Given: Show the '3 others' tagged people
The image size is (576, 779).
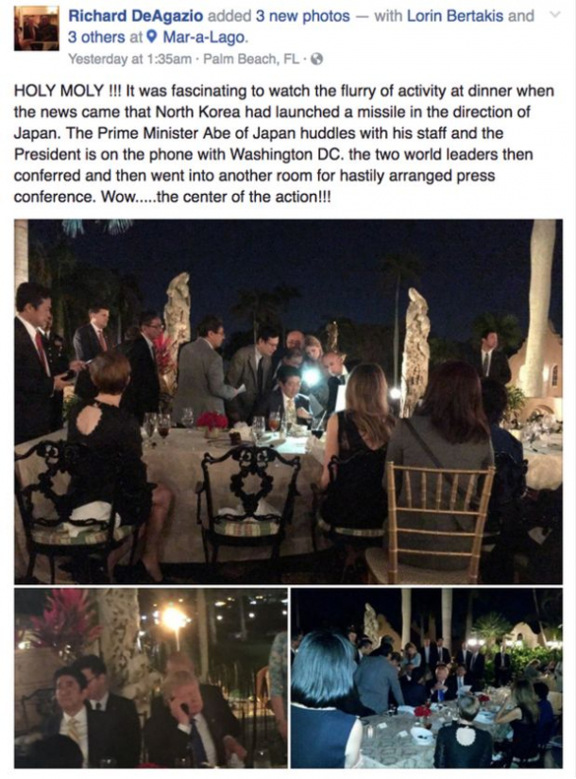Looking at the screenshot, I should [x=96, y=37].
